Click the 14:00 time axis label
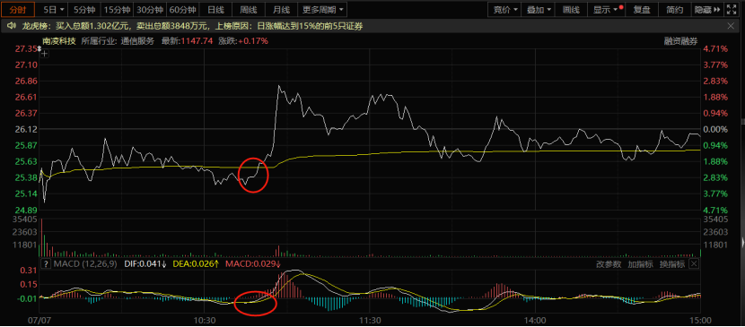This screenshot has width=745, height=327. pyautogui.click(x=535, y=321)
